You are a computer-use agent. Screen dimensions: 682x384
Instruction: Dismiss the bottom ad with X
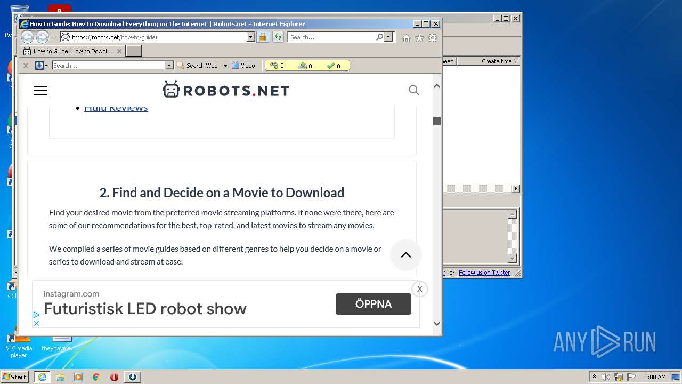coord(420,289)
